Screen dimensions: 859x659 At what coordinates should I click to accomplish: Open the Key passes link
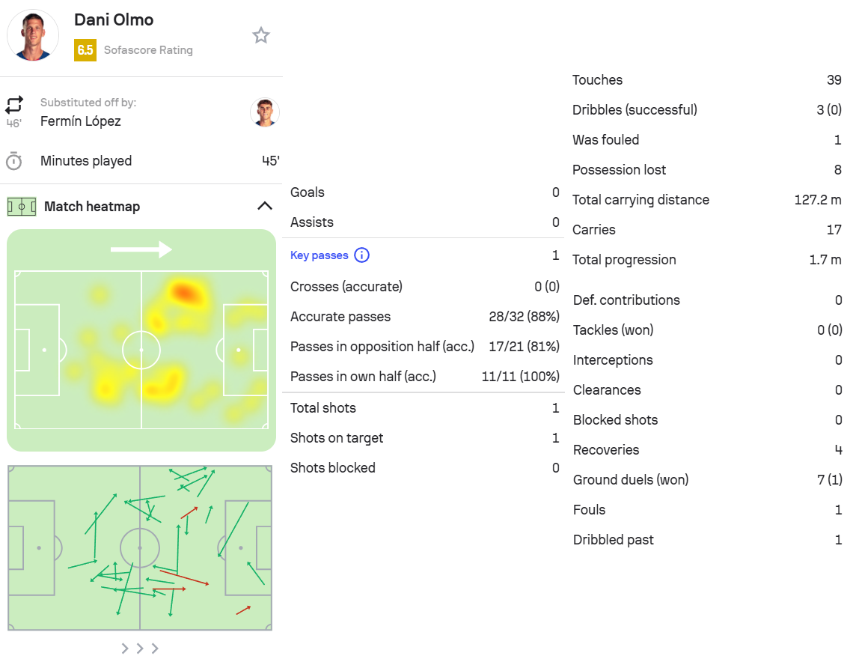click(x=320, y=255)
